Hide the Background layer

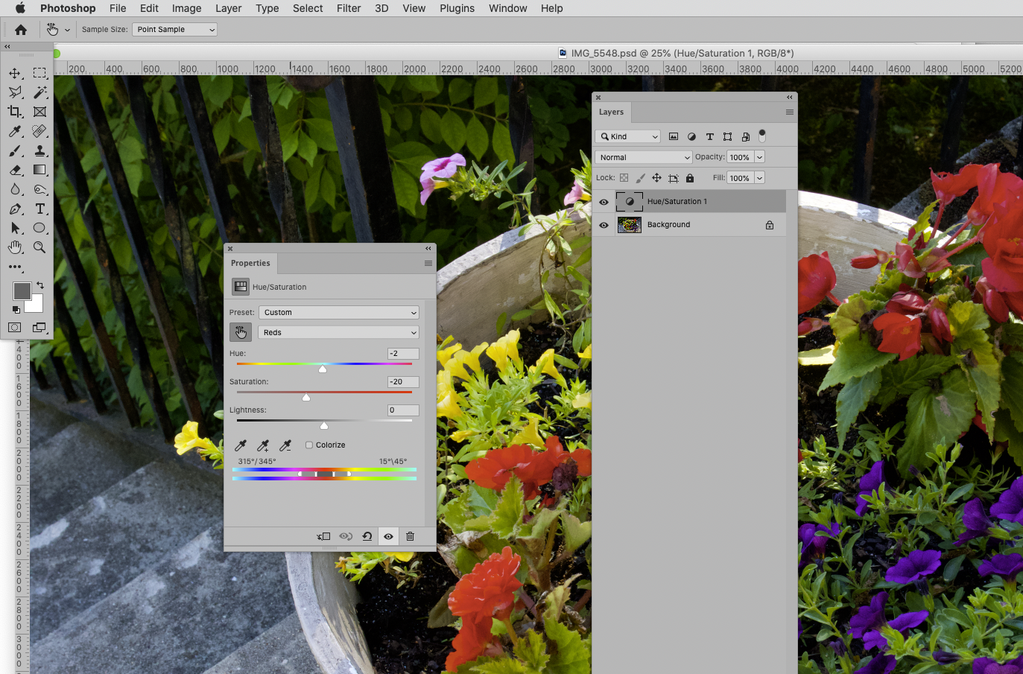coord(604,224)
